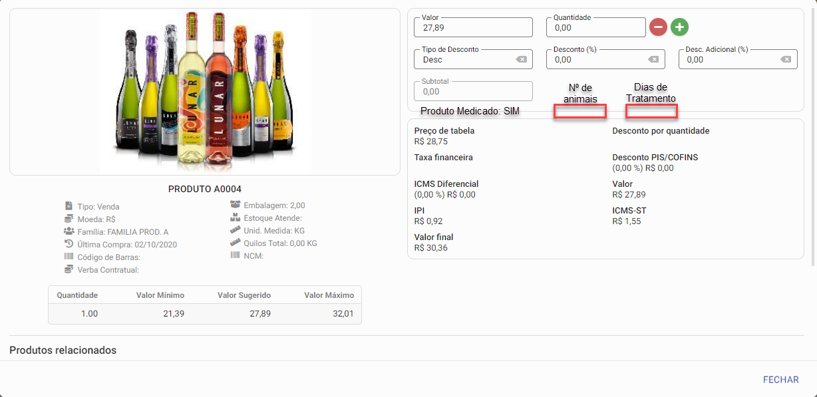Click the Moeda coins icon
The height and width of the screenshot is (397, 817).
[69, 219]
